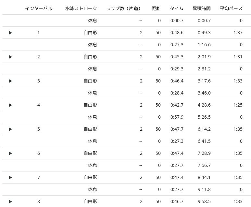The width and height of the screenshot is (251, 207).
Task: Click the 平均ペース column header
Action: (231, 8)
